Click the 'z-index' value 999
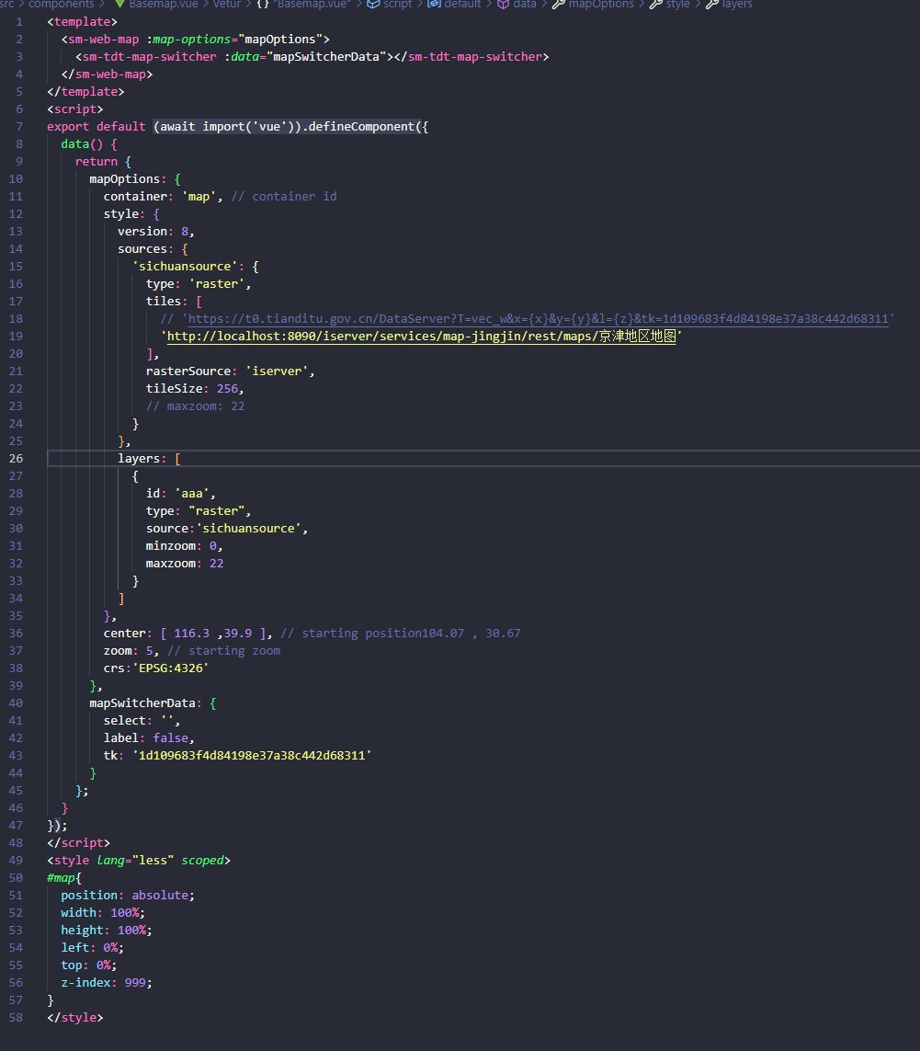920x1051 pixels. click(135, 983)
